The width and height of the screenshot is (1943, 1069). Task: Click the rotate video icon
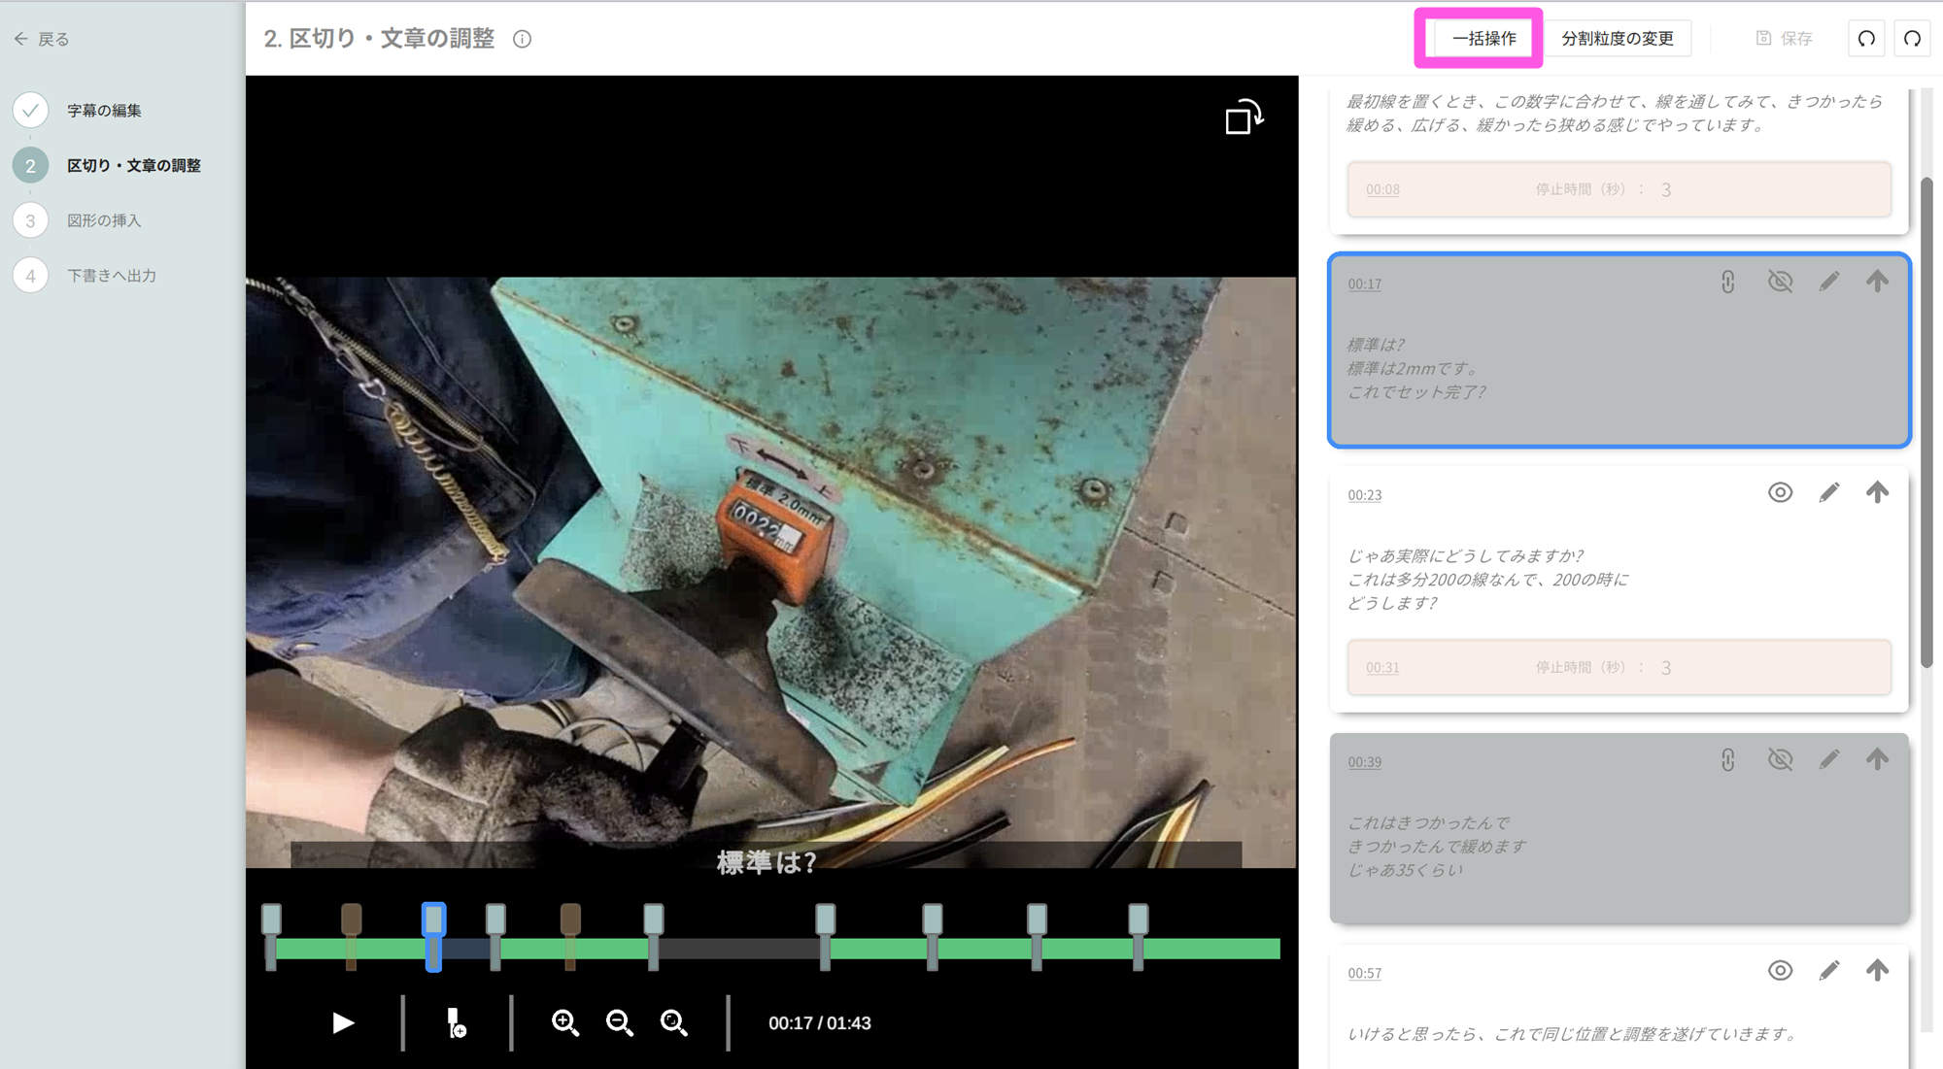point(1244,117)
